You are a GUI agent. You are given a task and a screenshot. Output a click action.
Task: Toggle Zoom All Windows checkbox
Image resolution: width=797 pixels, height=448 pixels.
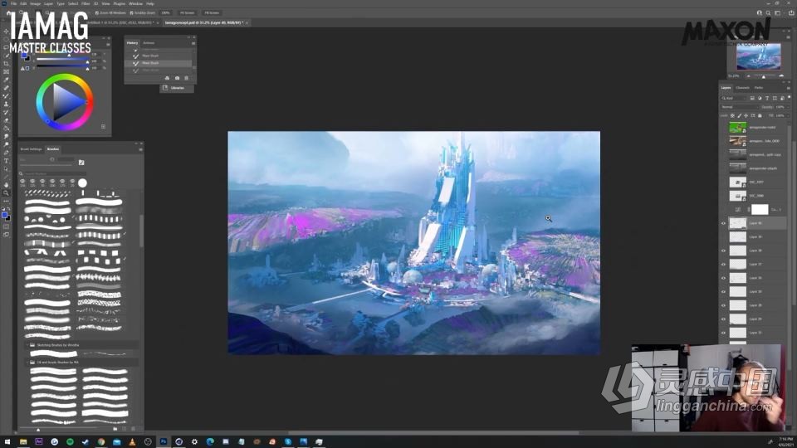click(x=97, y=12)
